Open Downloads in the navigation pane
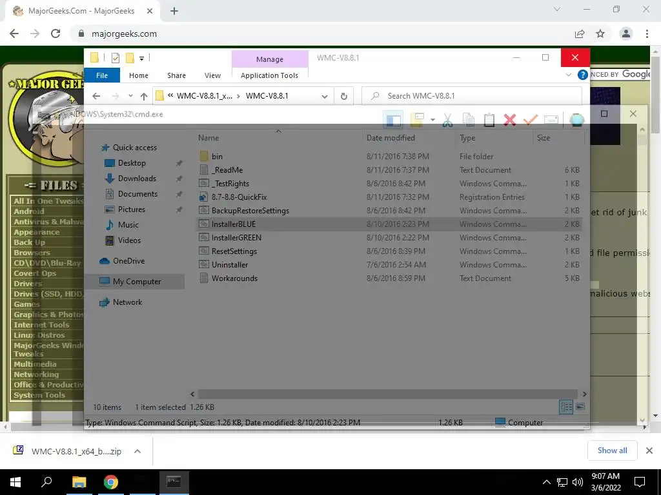This screenshot has height=495, width=661. tap(137, 179)
